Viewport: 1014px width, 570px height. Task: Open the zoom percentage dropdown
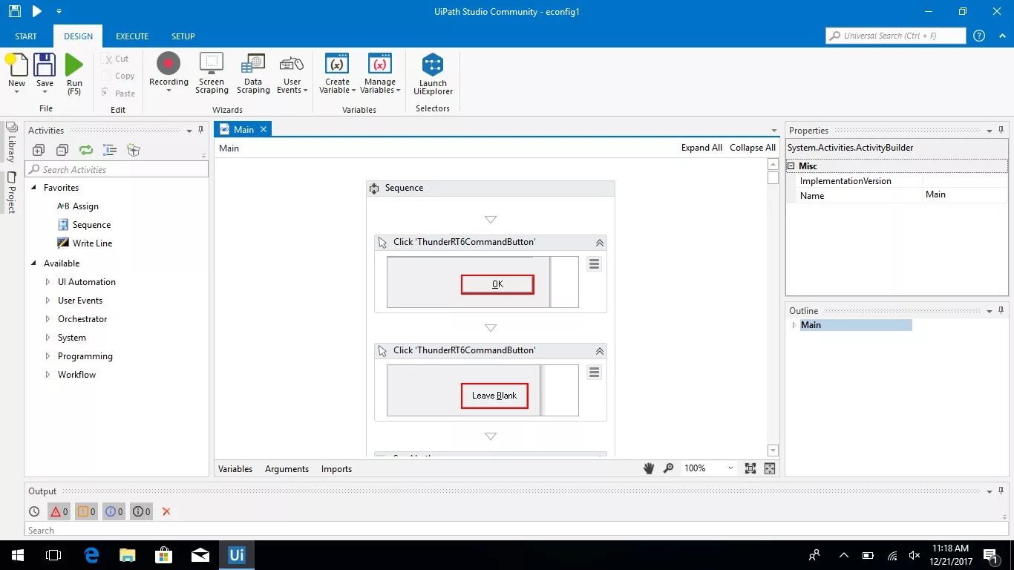pos(730,468)
